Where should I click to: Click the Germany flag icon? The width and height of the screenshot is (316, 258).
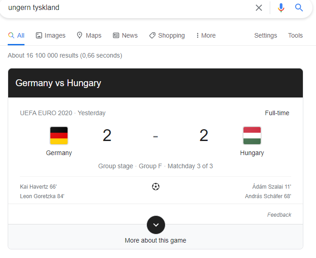[59, 136]
